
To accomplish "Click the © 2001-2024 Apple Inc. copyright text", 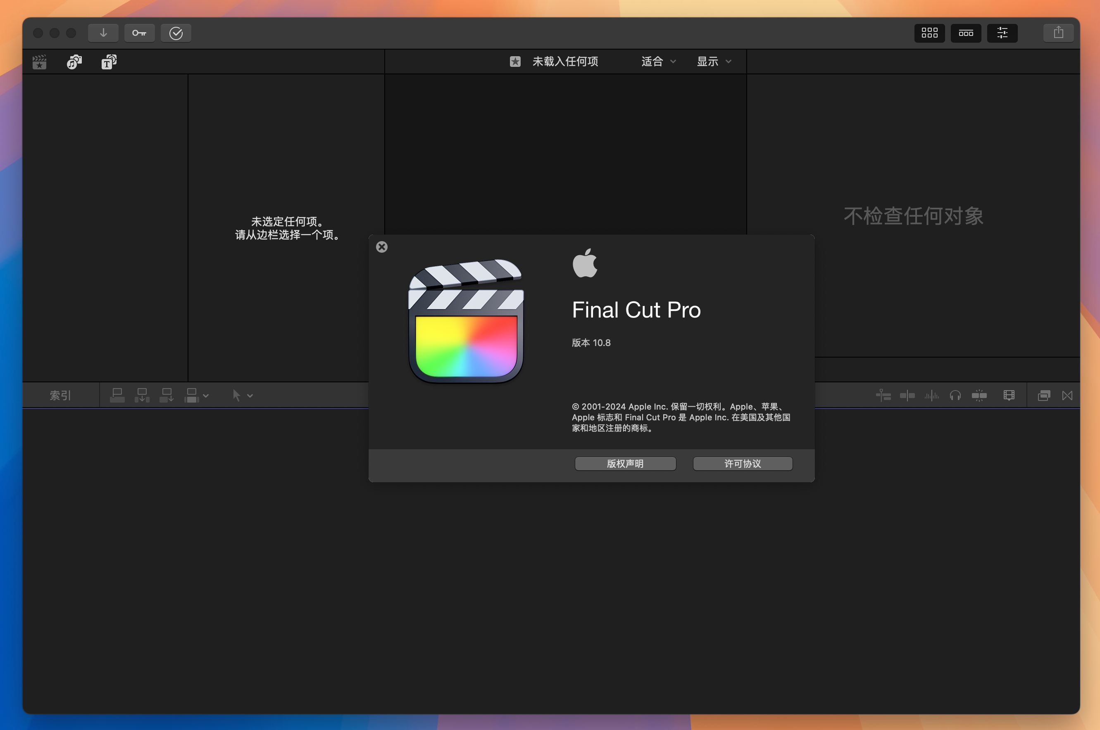I will pyautogui.click(x=681, y=417).
